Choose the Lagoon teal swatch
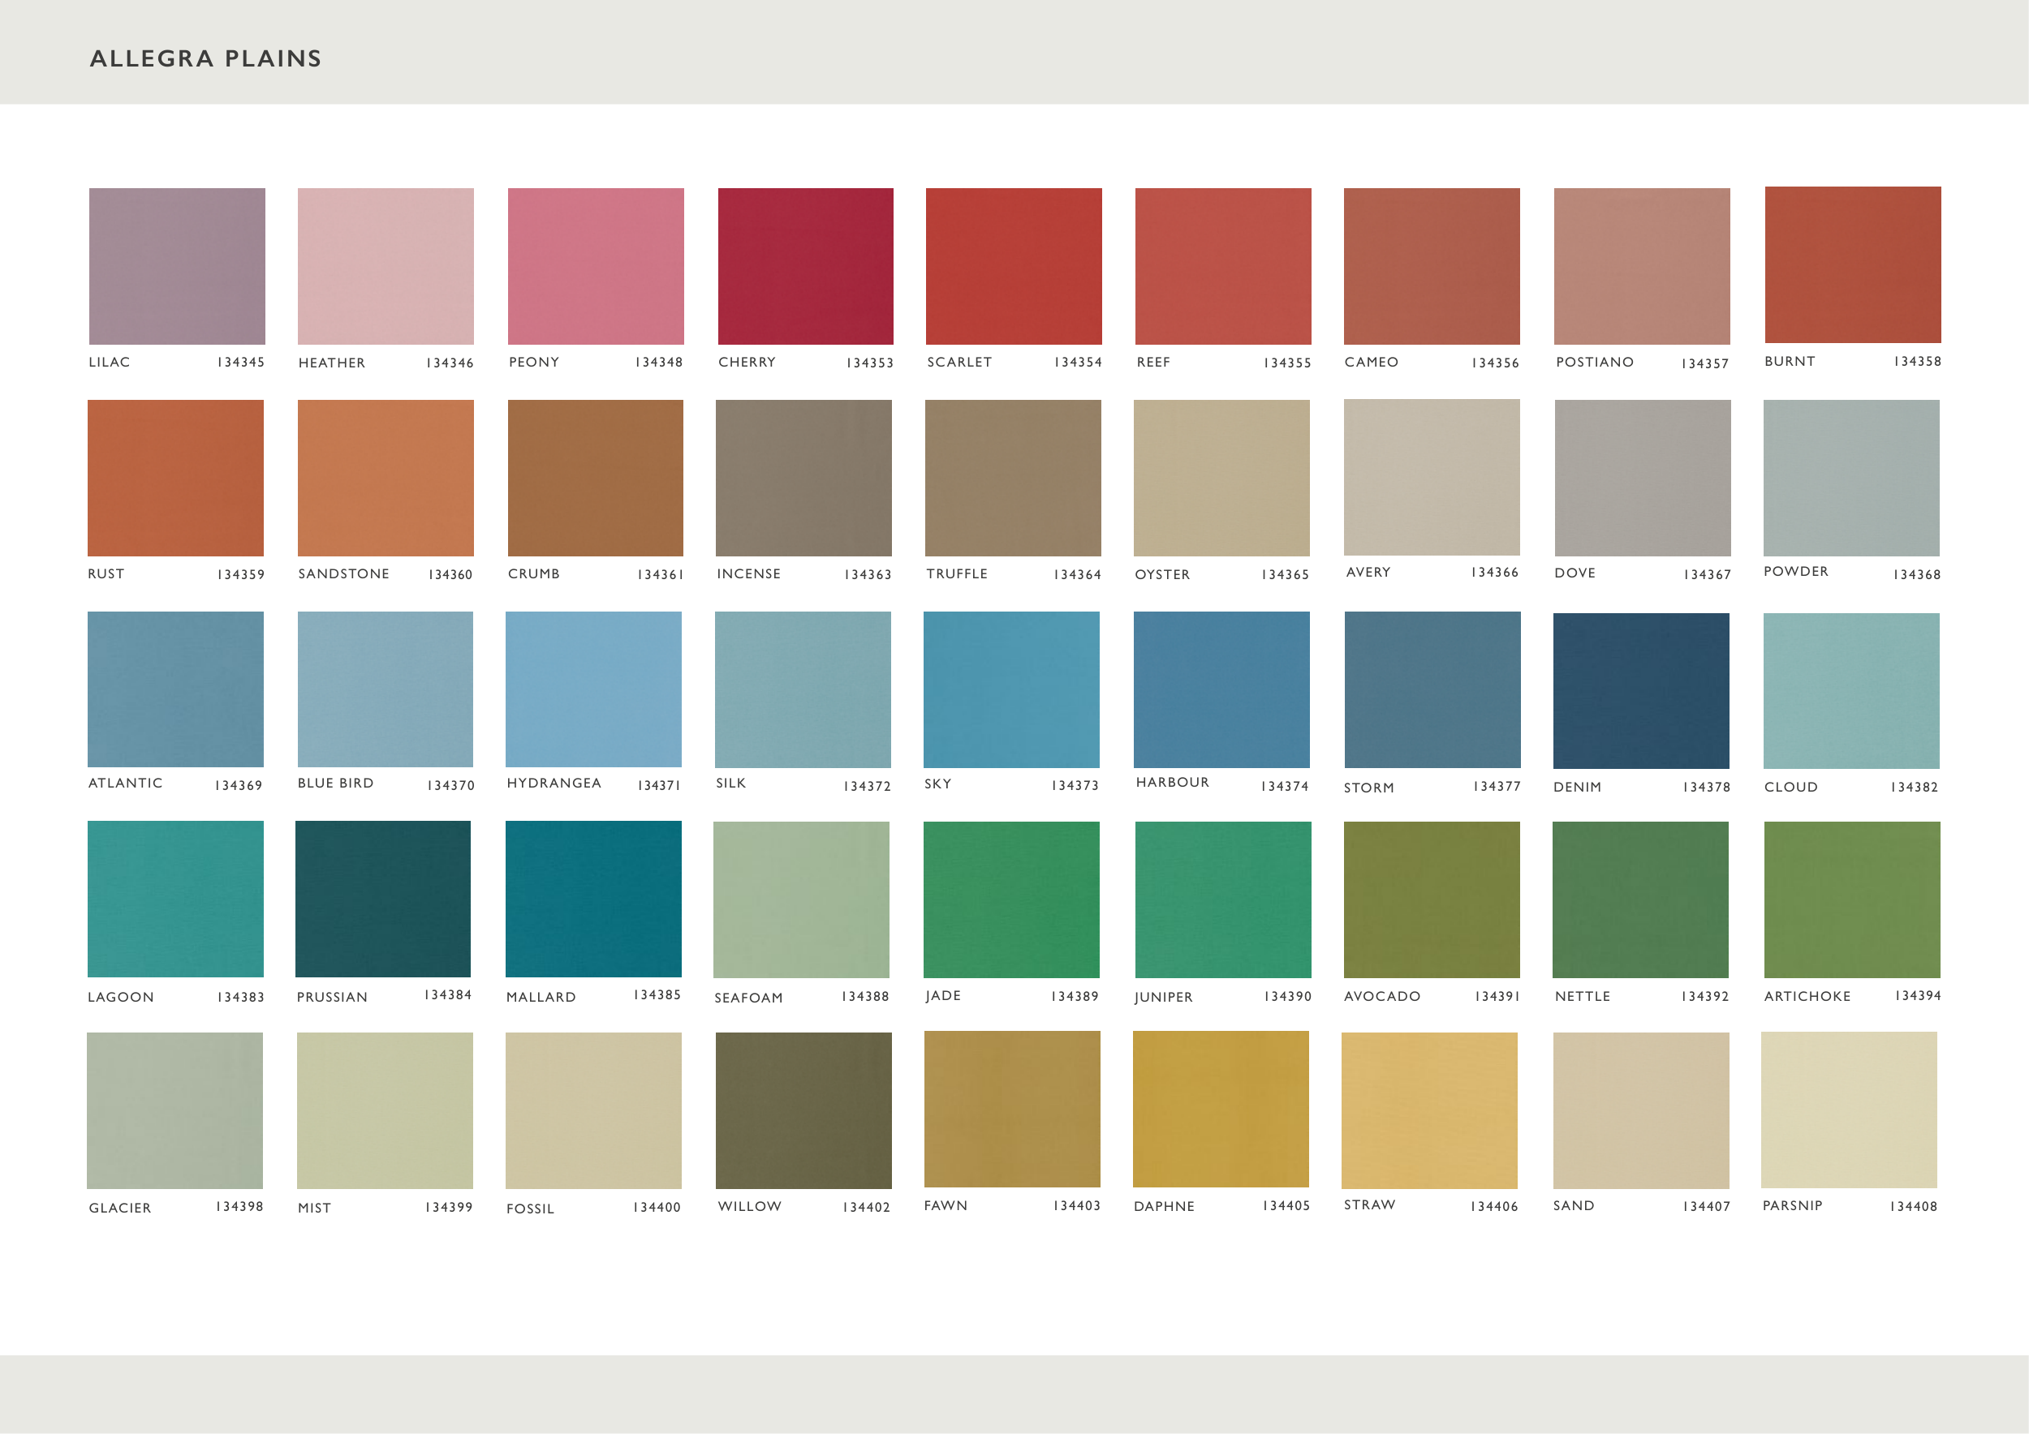2029x1434 pixels. coord(175,899)
